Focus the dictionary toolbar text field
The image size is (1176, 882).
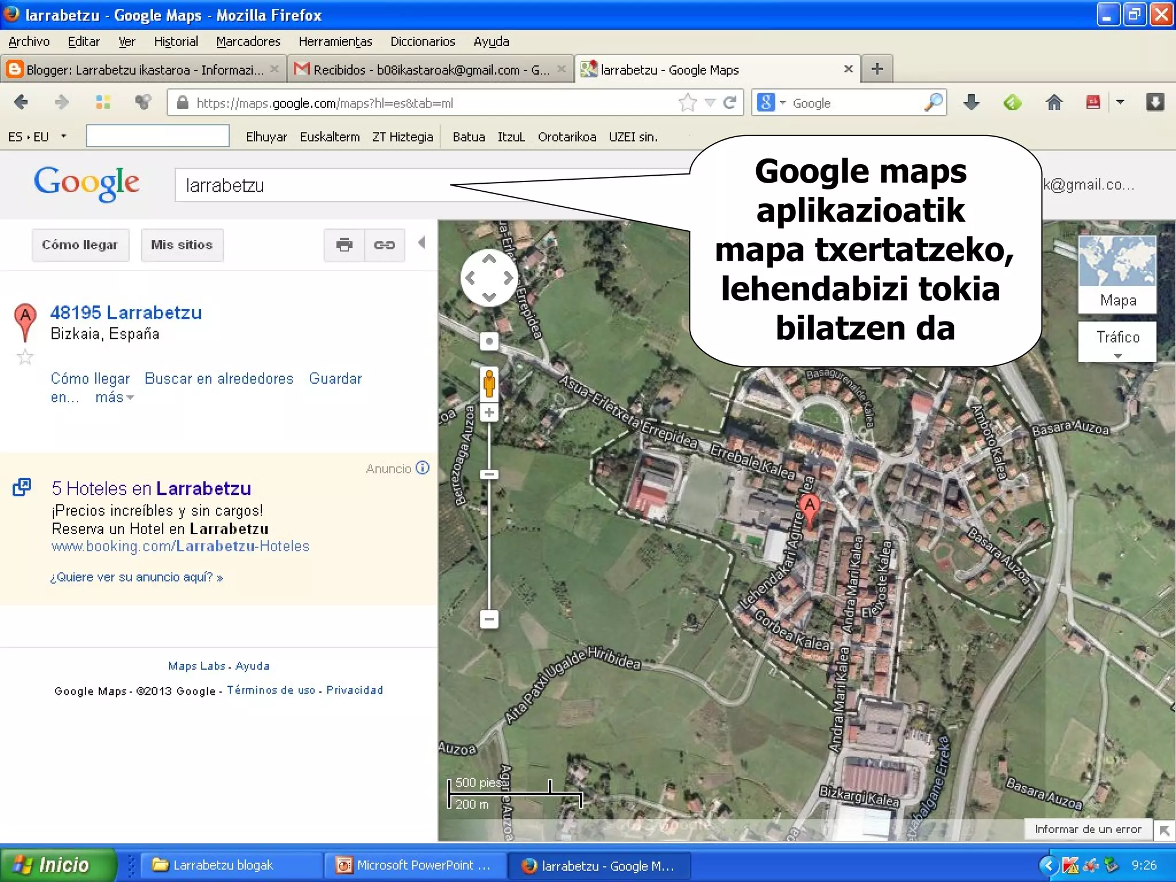point(158,136)
